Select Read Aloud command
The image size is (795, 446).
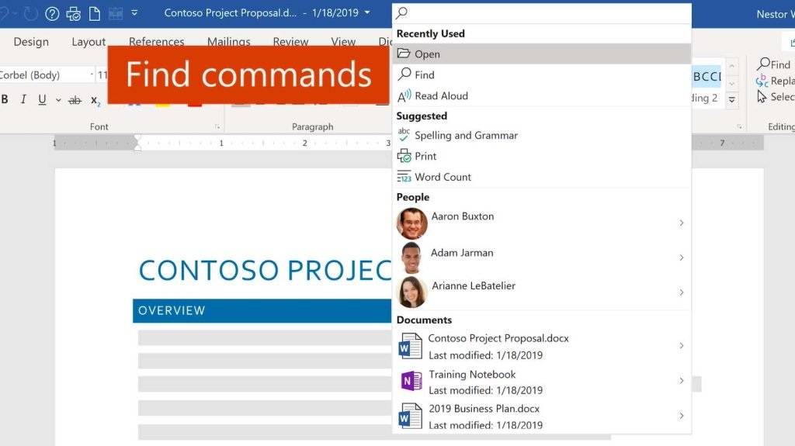click(541, 95)
